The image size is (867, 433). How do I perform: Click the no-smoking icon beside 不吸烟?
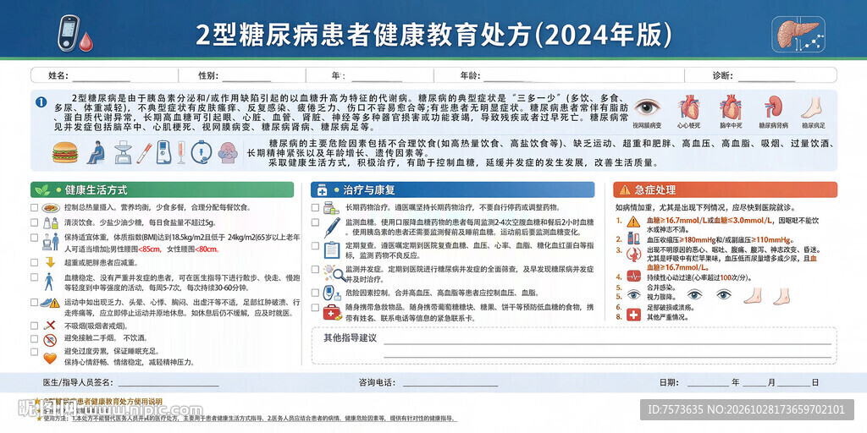50,326
